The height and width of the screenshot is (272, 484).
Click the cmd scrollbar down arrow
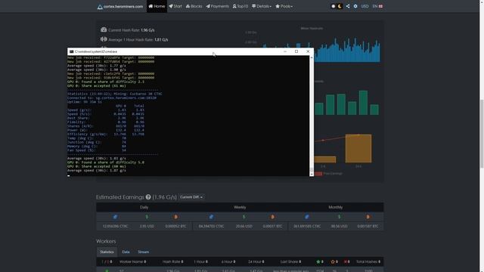pyautogui.click(x=312, y=175)
